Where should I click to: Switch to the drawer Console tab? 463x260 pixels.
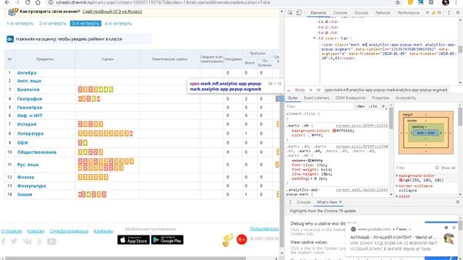pos(304,202)
